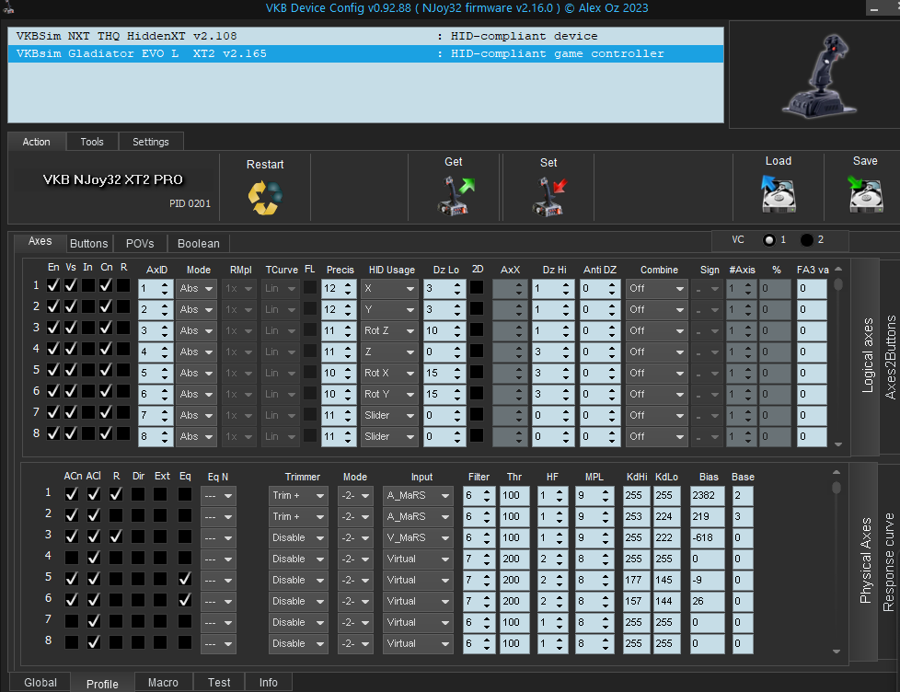900x692 pixels.
Task: Click the Set joystick icon with red arrow
Action: [548, 195]
